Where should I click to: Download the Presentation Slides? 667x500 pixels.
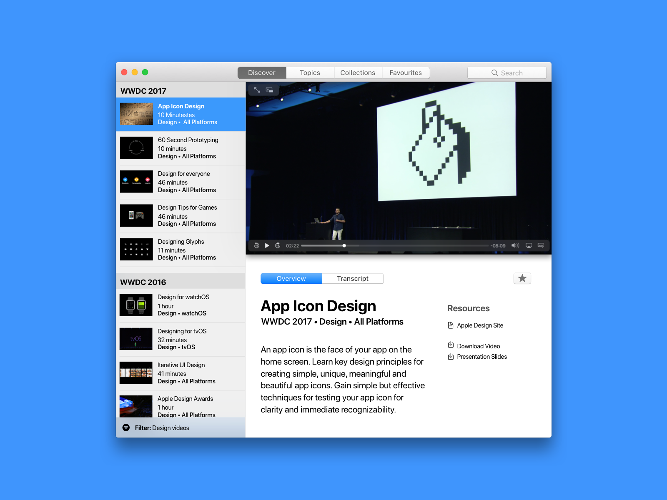coord(482,357)
